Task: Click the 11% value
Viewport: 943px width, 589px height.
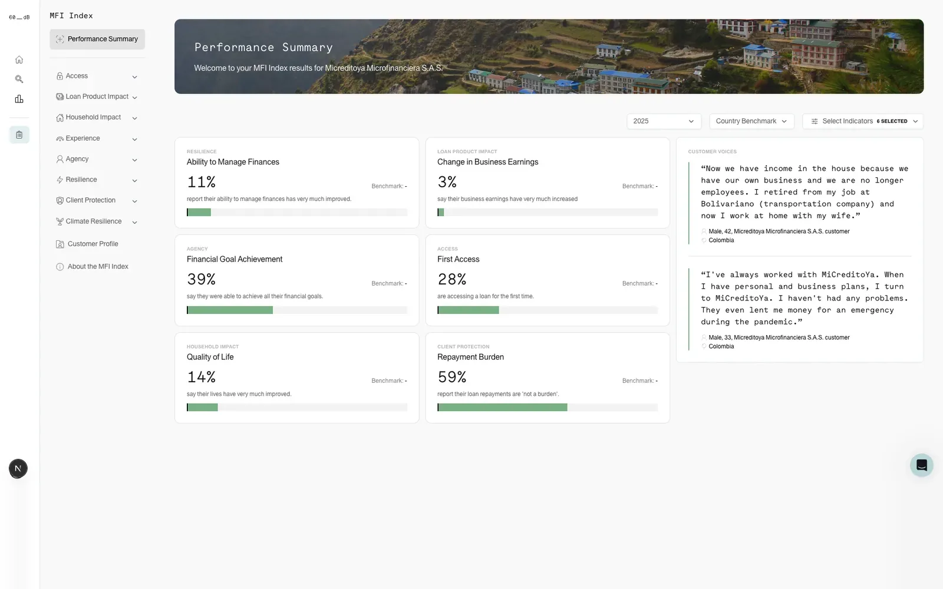Action: tap(201, 182)
